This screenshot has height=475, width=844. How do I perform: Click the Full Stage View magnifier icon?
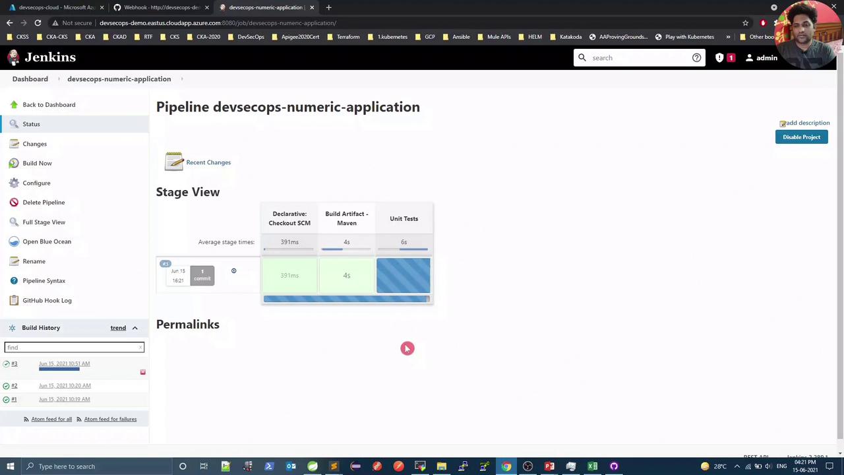pos(14,222)
